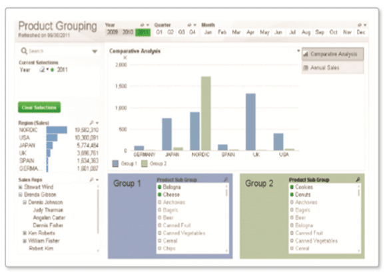
Task: Click the Region (Sales) search icon
Action: (x=91, y=123)
